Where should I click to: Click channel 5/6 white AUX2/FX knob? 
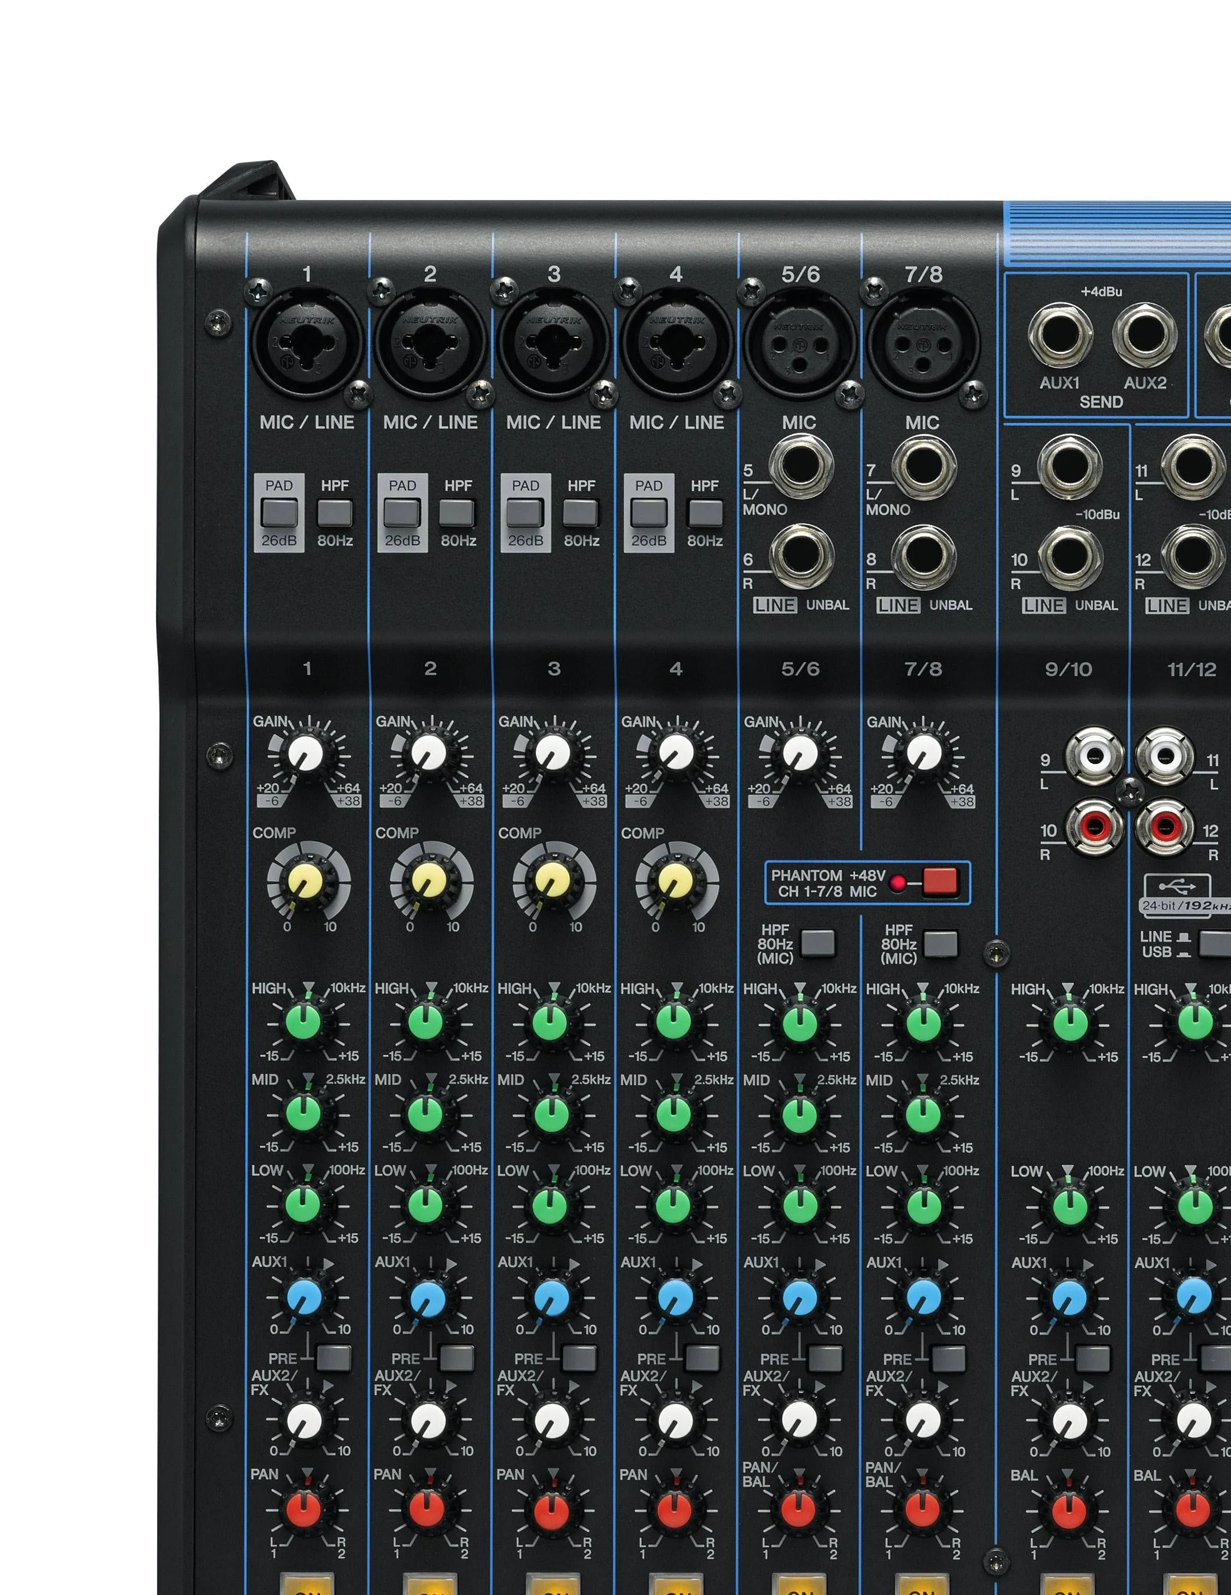tap(800, 1419)
